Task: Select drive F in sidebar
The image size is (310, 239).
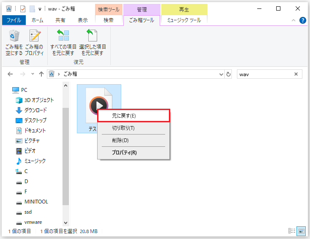Action: point(22,192)
